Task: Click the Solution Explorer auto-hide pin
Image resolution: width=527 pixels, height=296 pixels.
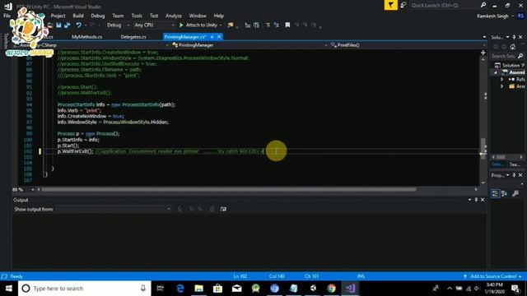Action: 514,37
